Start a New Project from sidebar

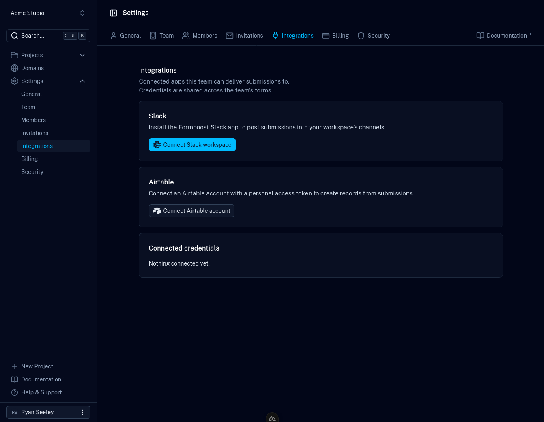[x=48, y=366]
